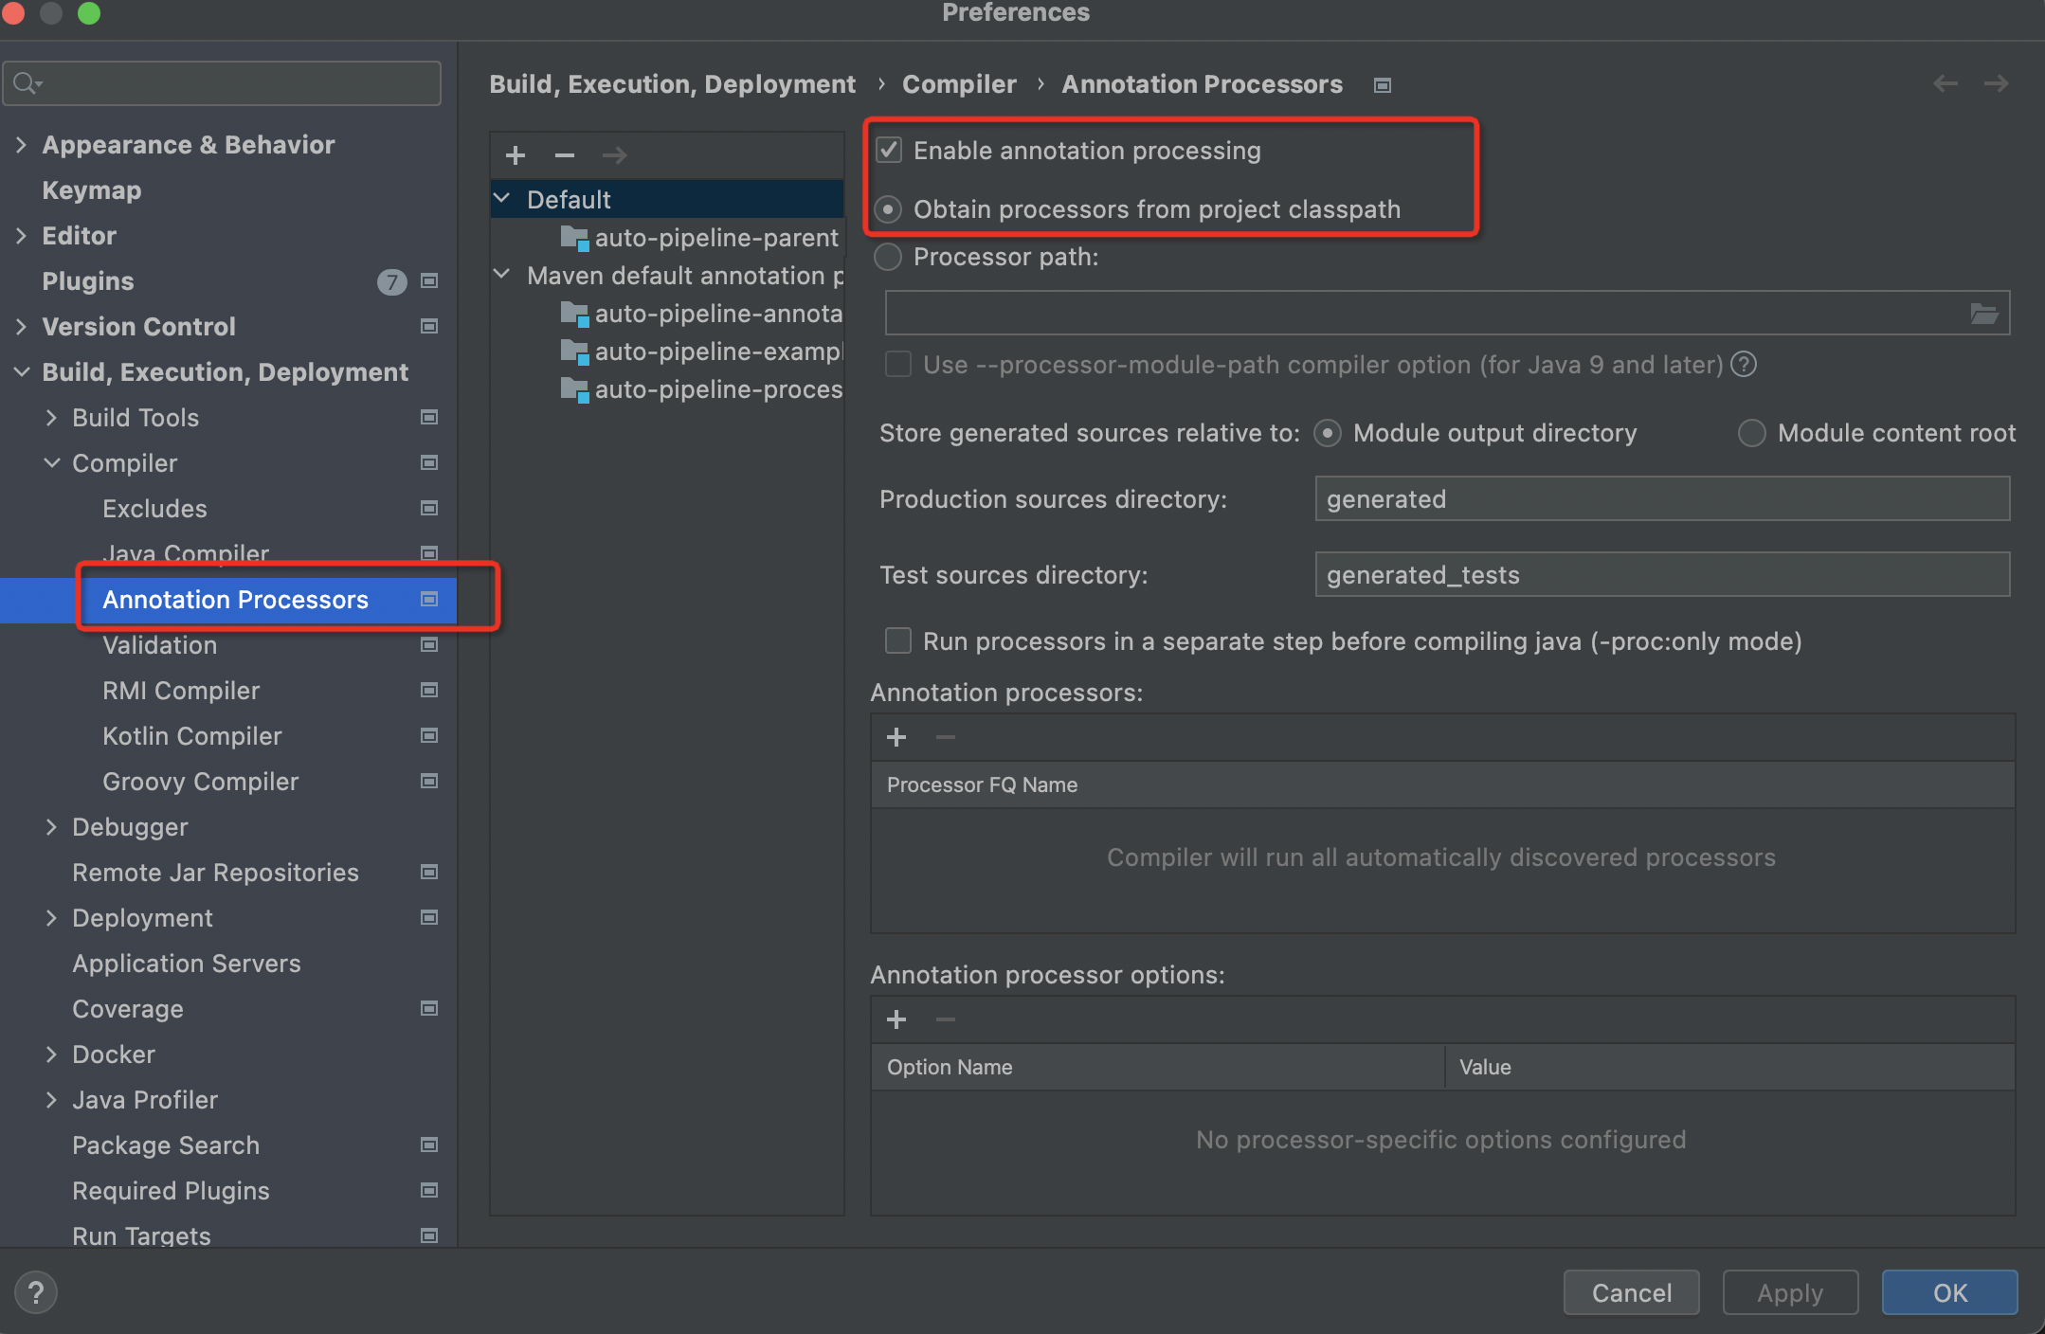Click the Apply button
The height and width of the screenshot is (1334, 2045).
coord(1788,1292)
